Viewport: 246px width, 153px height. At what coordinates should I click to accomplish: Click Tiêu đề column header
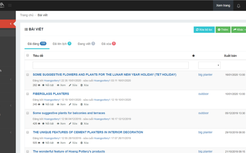click(38, 55)
